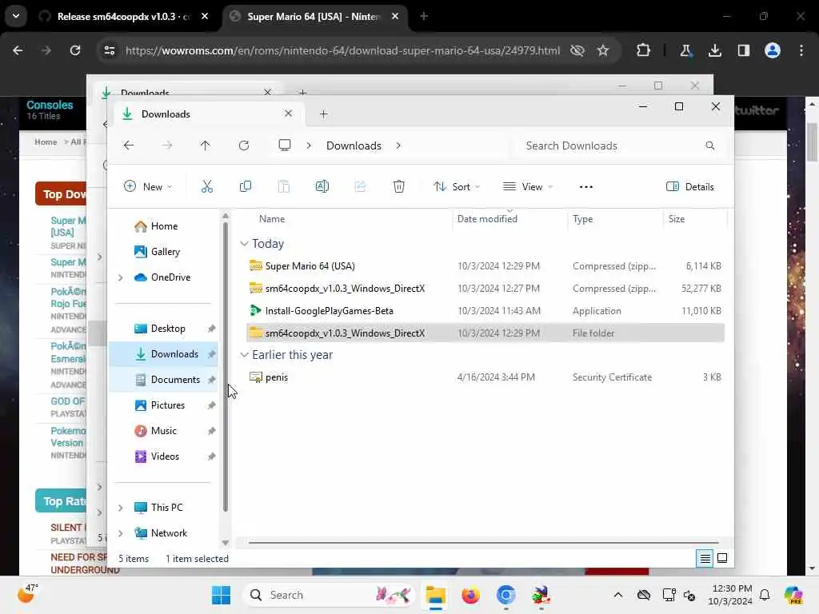Open New item dropdown
Screen dimensions: 819x614
click(x=148, y=186)
